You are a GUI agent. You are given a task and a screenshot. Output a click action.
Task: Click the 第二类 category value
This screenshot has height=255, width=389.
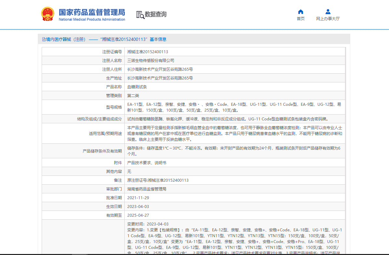tap(133, 96)
